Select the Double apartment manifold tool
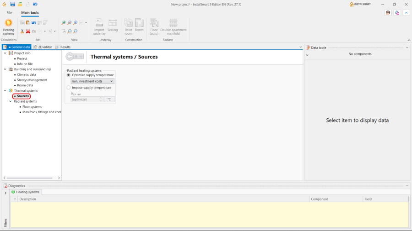Image resolution: width=412 pixels, height=231 pixels. point(173,27)
